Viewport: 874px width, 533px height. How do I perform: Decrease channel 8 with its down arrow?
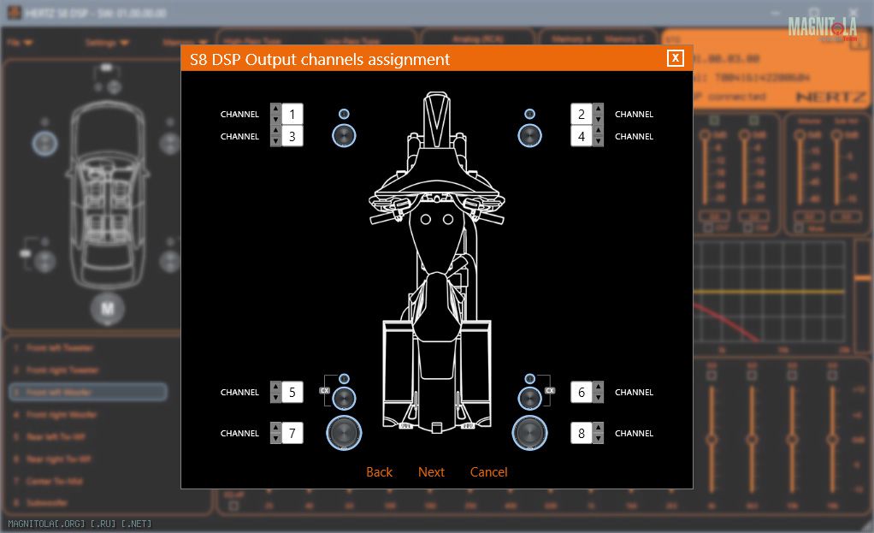[x=598, y=439]
